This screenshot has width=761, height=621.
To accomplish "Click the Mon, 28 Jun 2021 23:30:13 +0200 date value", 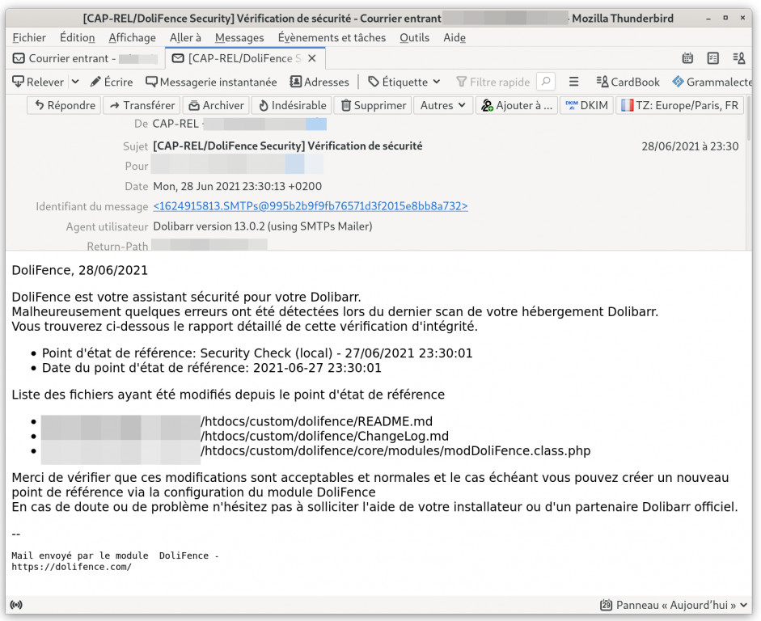I will tap(237, 186).
